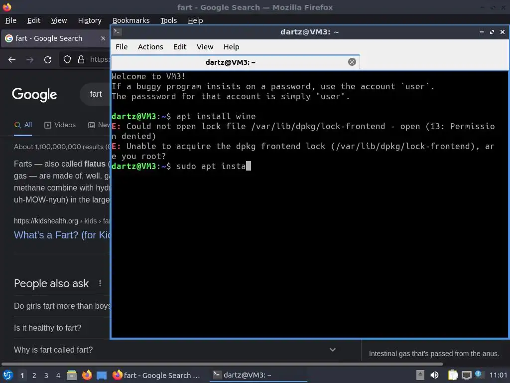Switch to workspace 2
The width and height of the screenshot is (510, 383).
pos(34,376)
